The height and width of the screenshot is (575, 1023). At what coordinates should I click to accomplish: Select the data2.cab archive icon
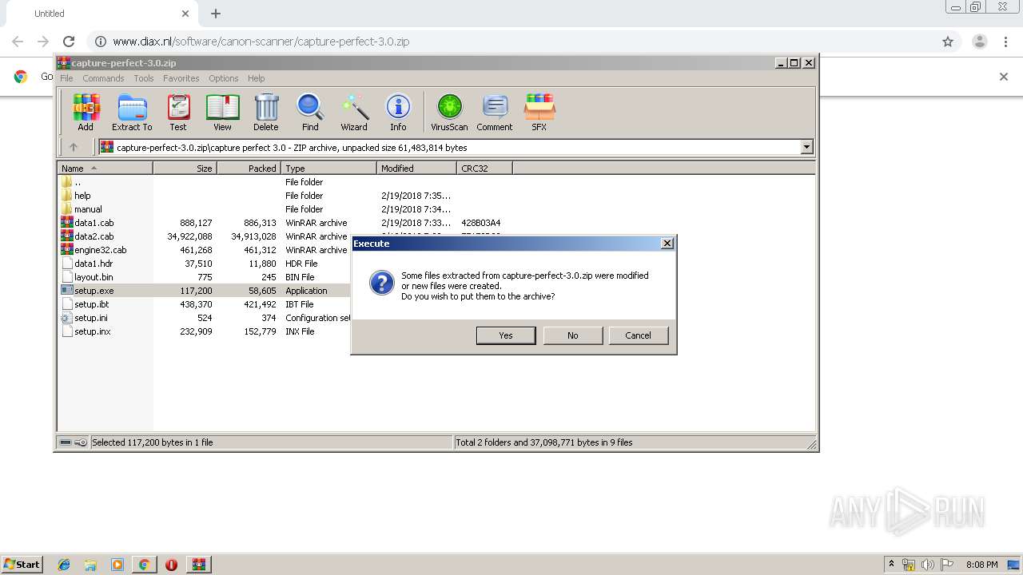[x=67, y=236]
